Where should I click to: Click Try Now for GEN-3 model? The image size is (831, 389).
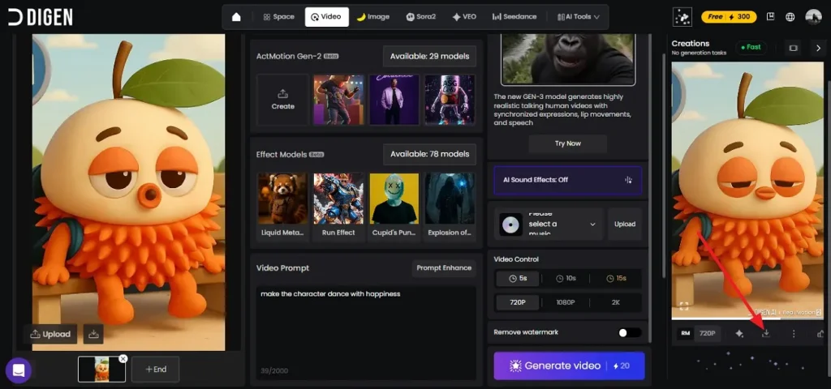click(x=567, y=143)
